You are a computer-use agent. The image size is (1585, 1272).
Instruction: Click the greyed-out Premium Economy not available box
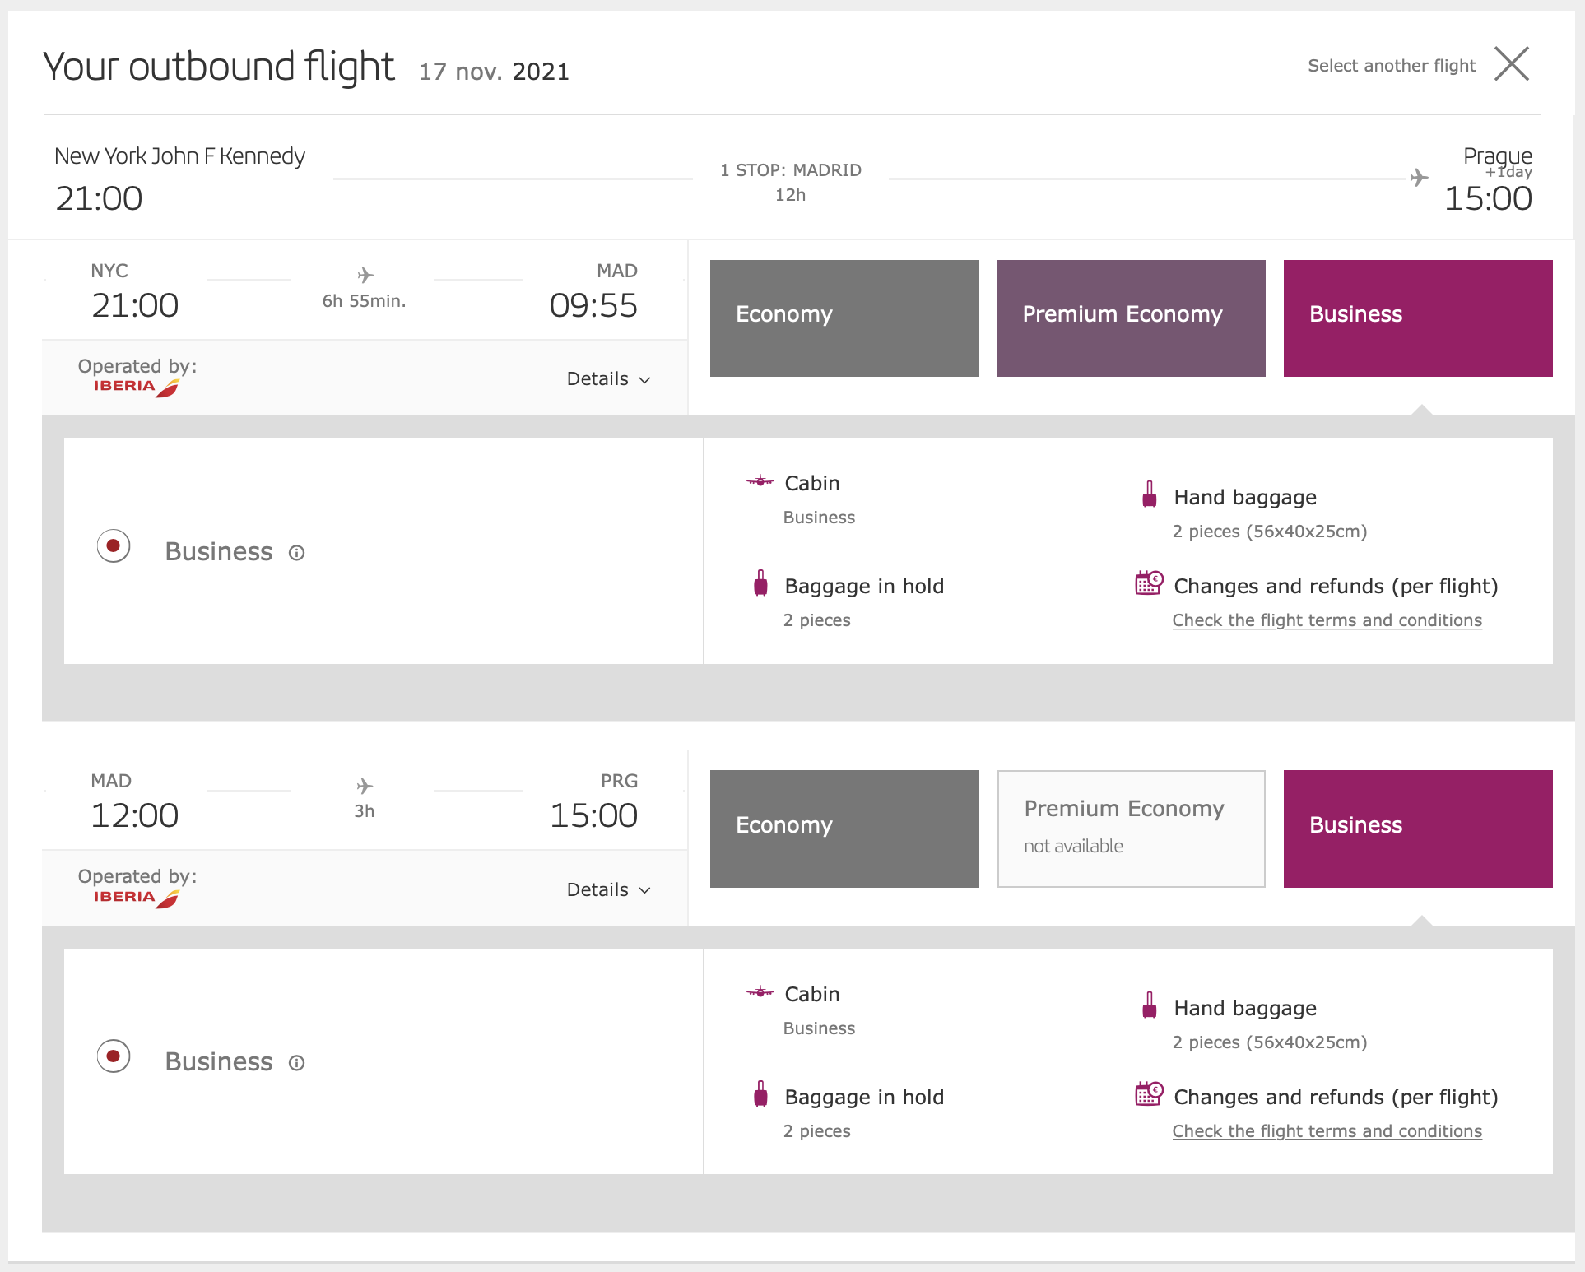click(x=1130, y=829)
